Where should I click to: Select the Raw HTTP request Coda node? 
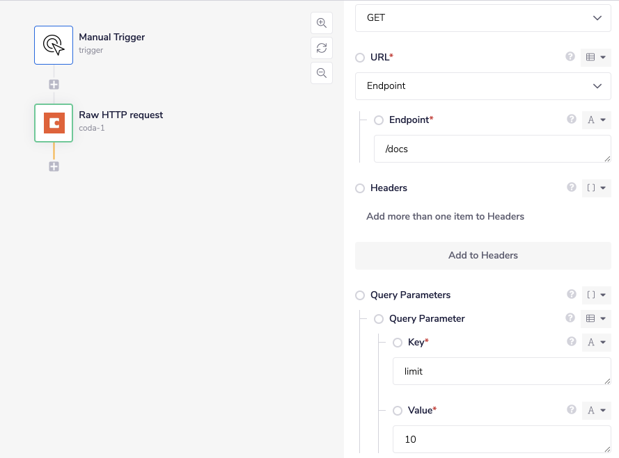click(x=54, y=123)
